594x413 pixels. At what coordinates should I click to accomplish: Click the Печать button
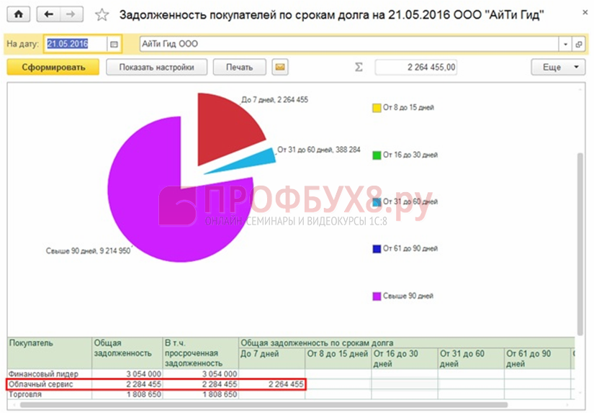240,68
